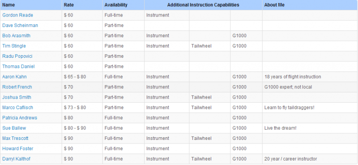Open Patricia Andrews' profile link
Image resolution: width=358 pixels, height=165 pixels.
(20, 118)
